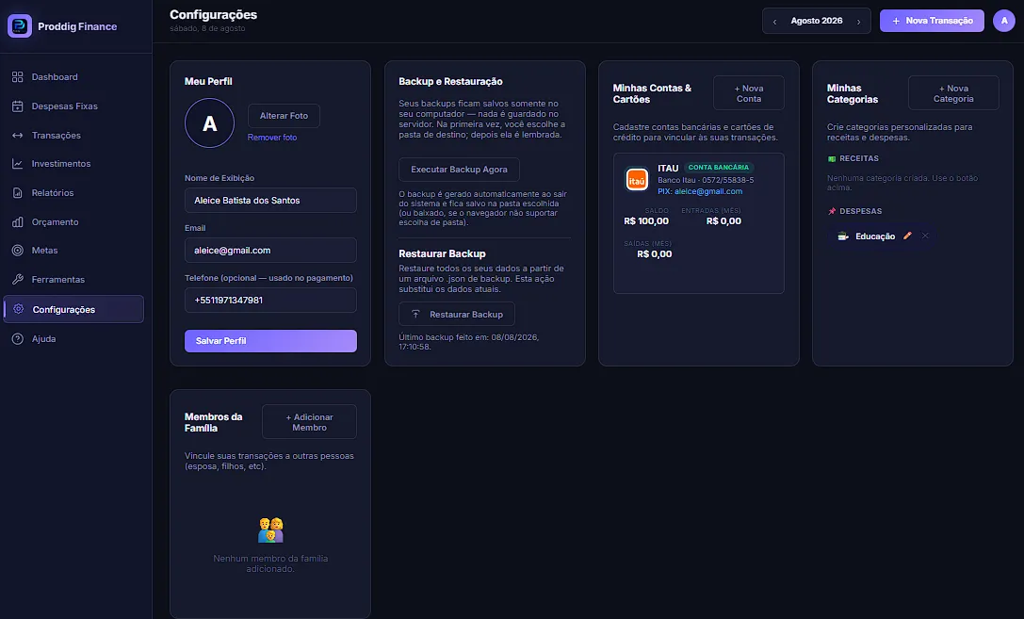Click the PIX email aleice@gmail.com link
The image size is (1024, 619).
tap(707, 191)
